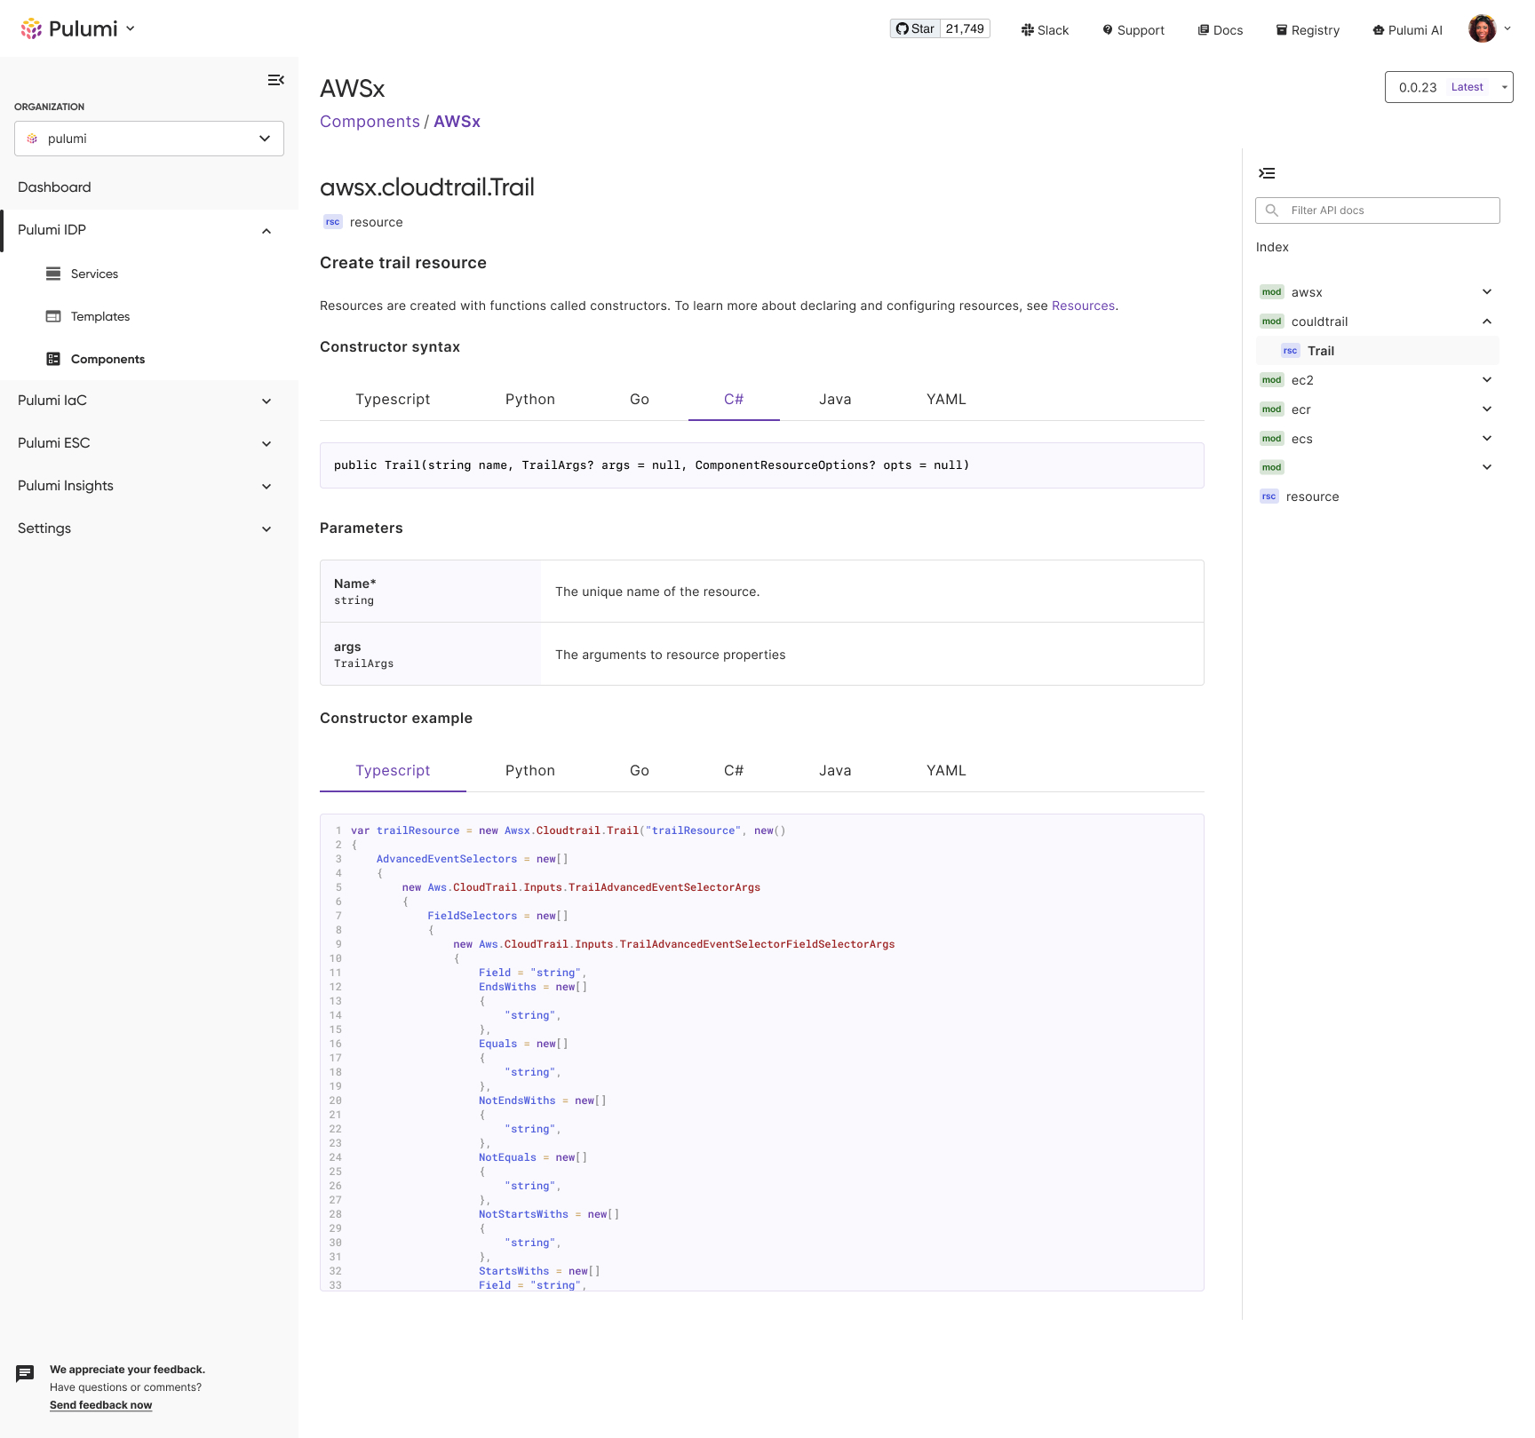
Task: Click the feedback chat icon
Action: pos(25,1374)
